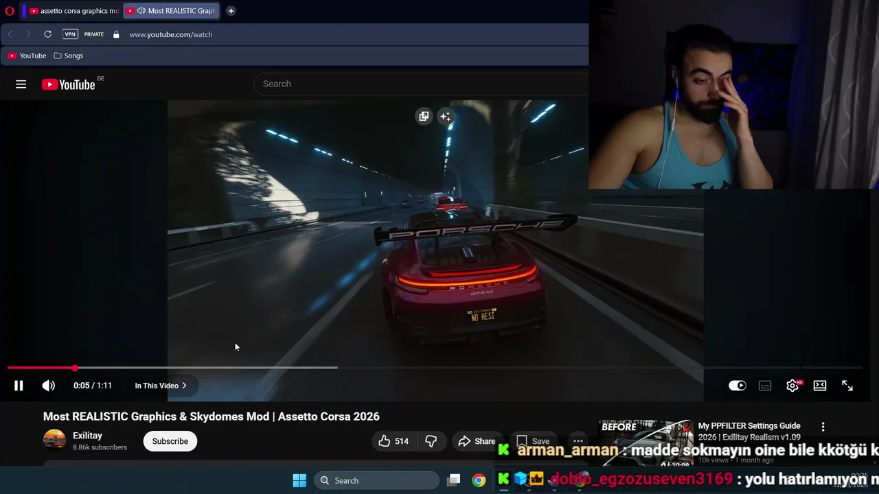The width and height of the screenshot is (879, 494).
Task: Mute the video volume
Action: (48, 386)
